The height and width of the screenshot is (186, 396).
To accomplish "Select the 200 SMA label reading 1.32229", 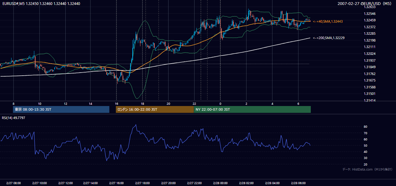I will point(329,38).
